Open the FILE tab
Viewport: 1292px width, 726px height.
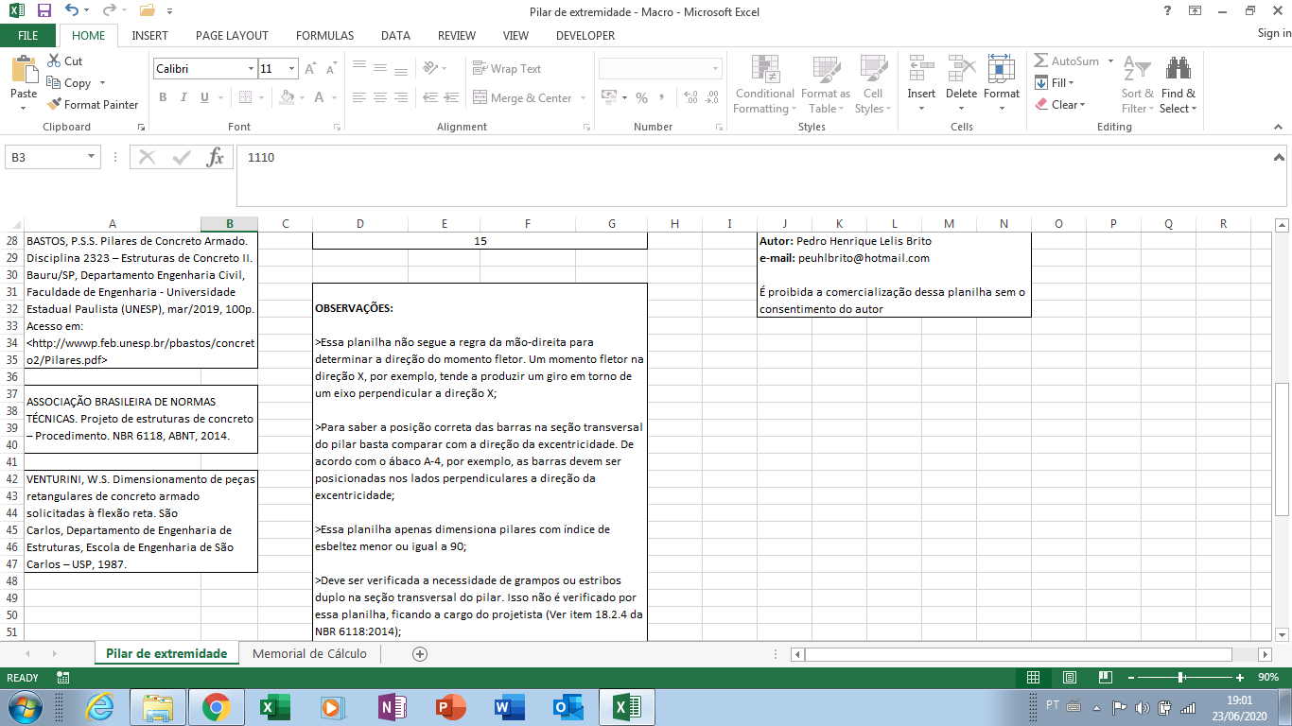tap(28, 36)
